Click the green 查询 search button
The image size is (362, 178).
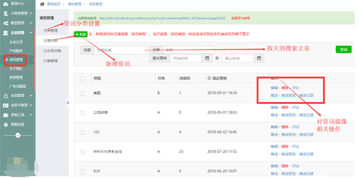(343, 50)
